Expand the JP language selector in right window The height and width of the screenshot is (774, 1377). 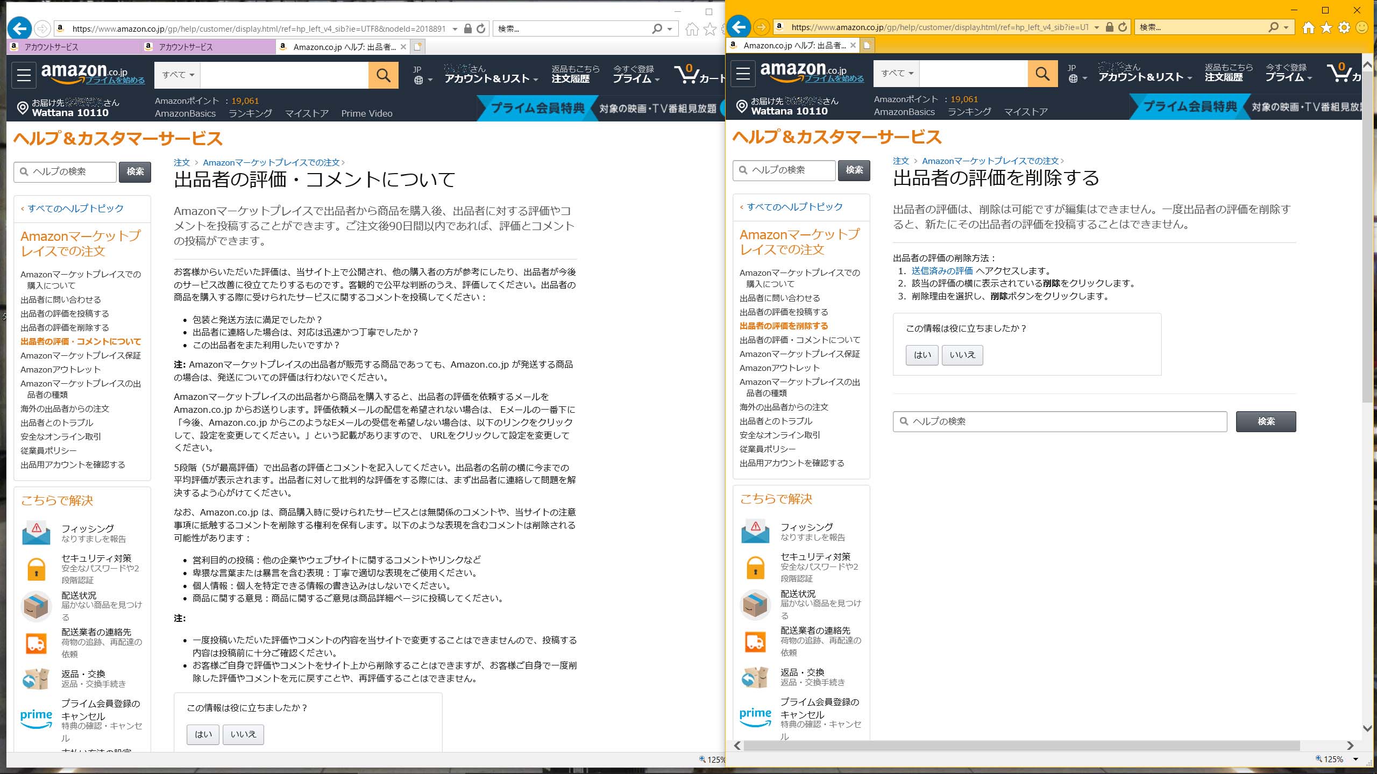pyautogui.click(x=1077, y=73)
